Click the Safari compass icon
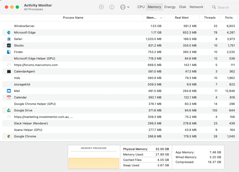Viewport: 239px width, 172px height. tap(9, 39)
